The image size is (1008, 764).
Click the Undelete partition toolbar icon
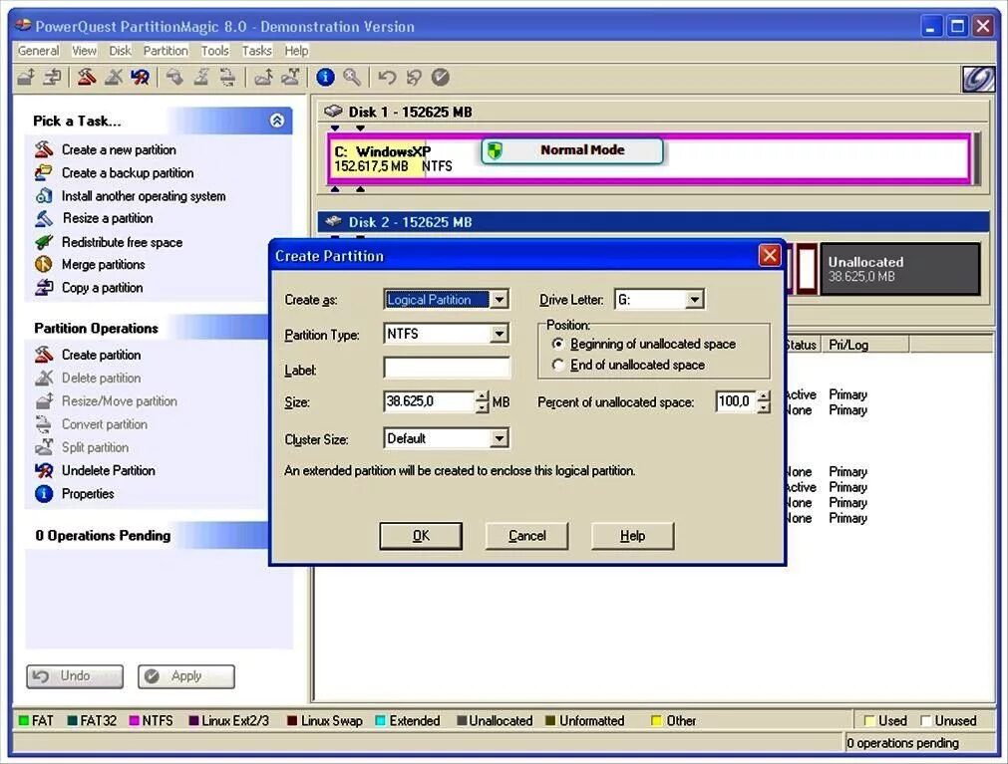tap(141, 78)
